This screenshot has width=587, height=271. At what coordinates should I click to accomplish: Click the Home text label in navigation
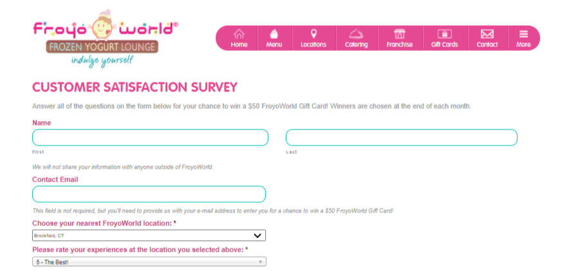click(239, 44)
